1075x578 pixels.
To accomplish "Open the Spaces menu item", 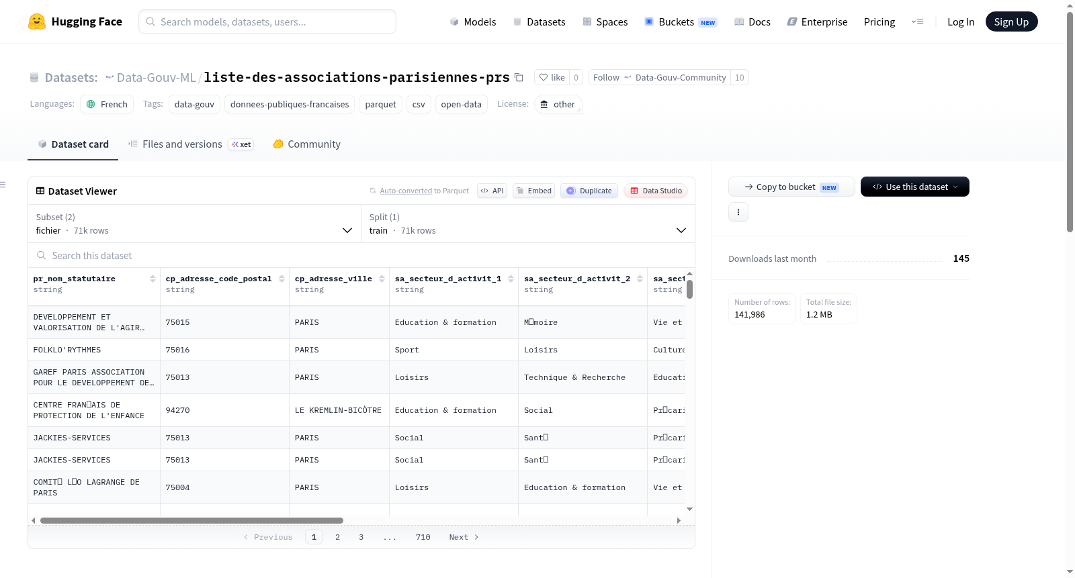I will click(605, 21).
